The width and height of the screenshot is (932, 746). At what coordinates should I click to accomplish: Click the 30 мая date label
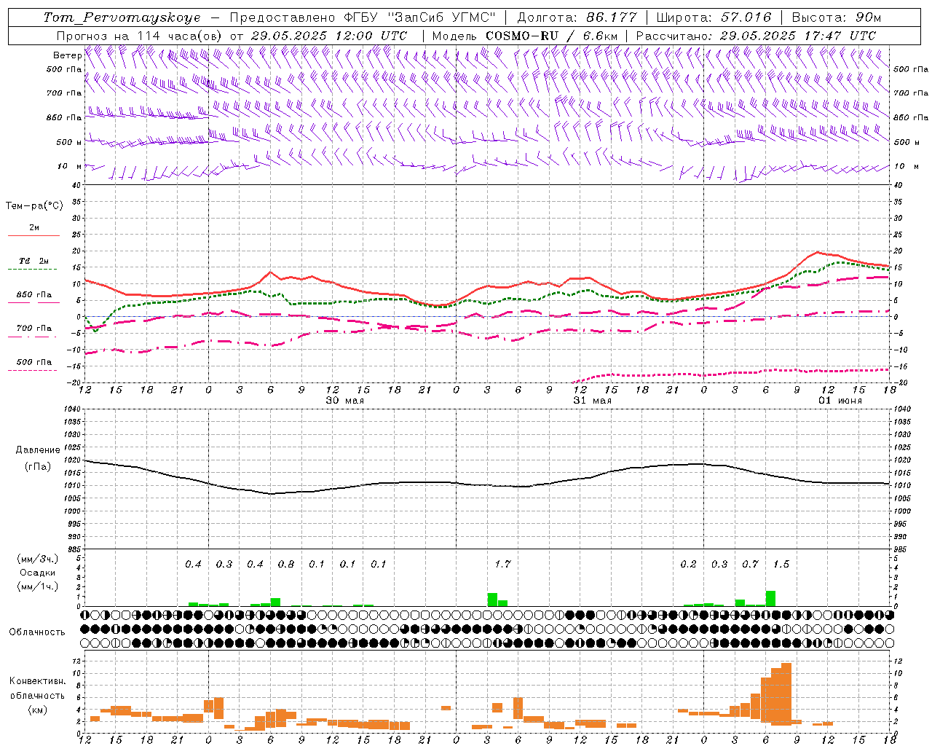(344, 401)
